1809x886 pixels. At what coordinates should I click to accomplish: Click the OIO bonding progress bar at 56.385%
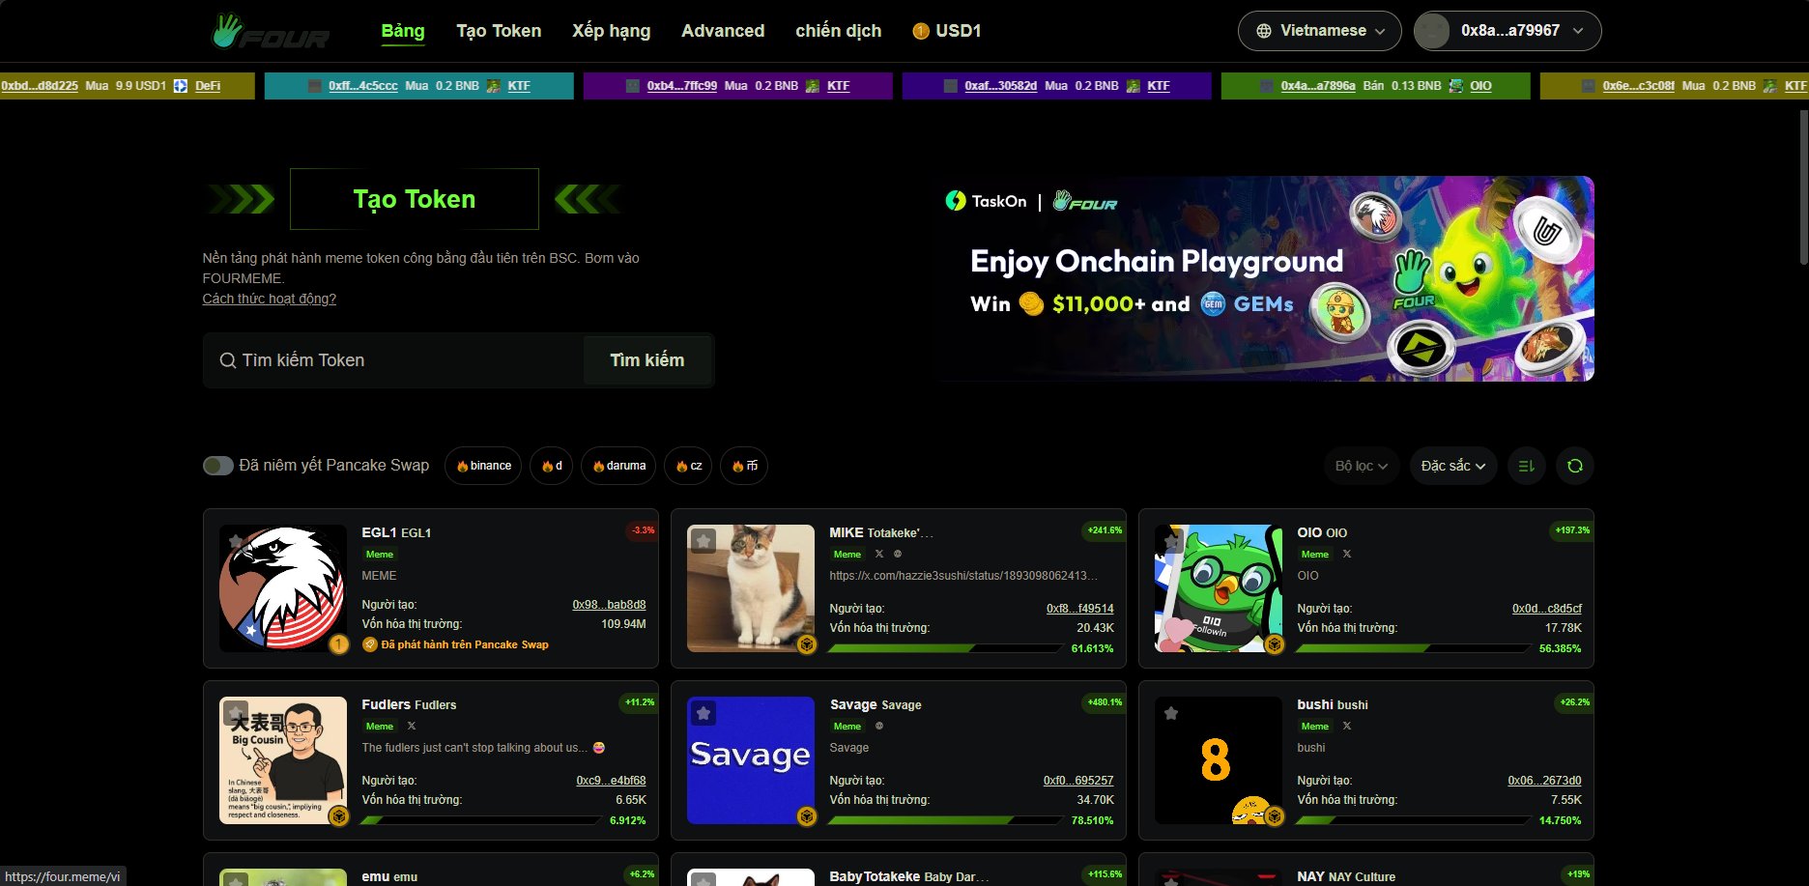click(x=1415, y=648)
